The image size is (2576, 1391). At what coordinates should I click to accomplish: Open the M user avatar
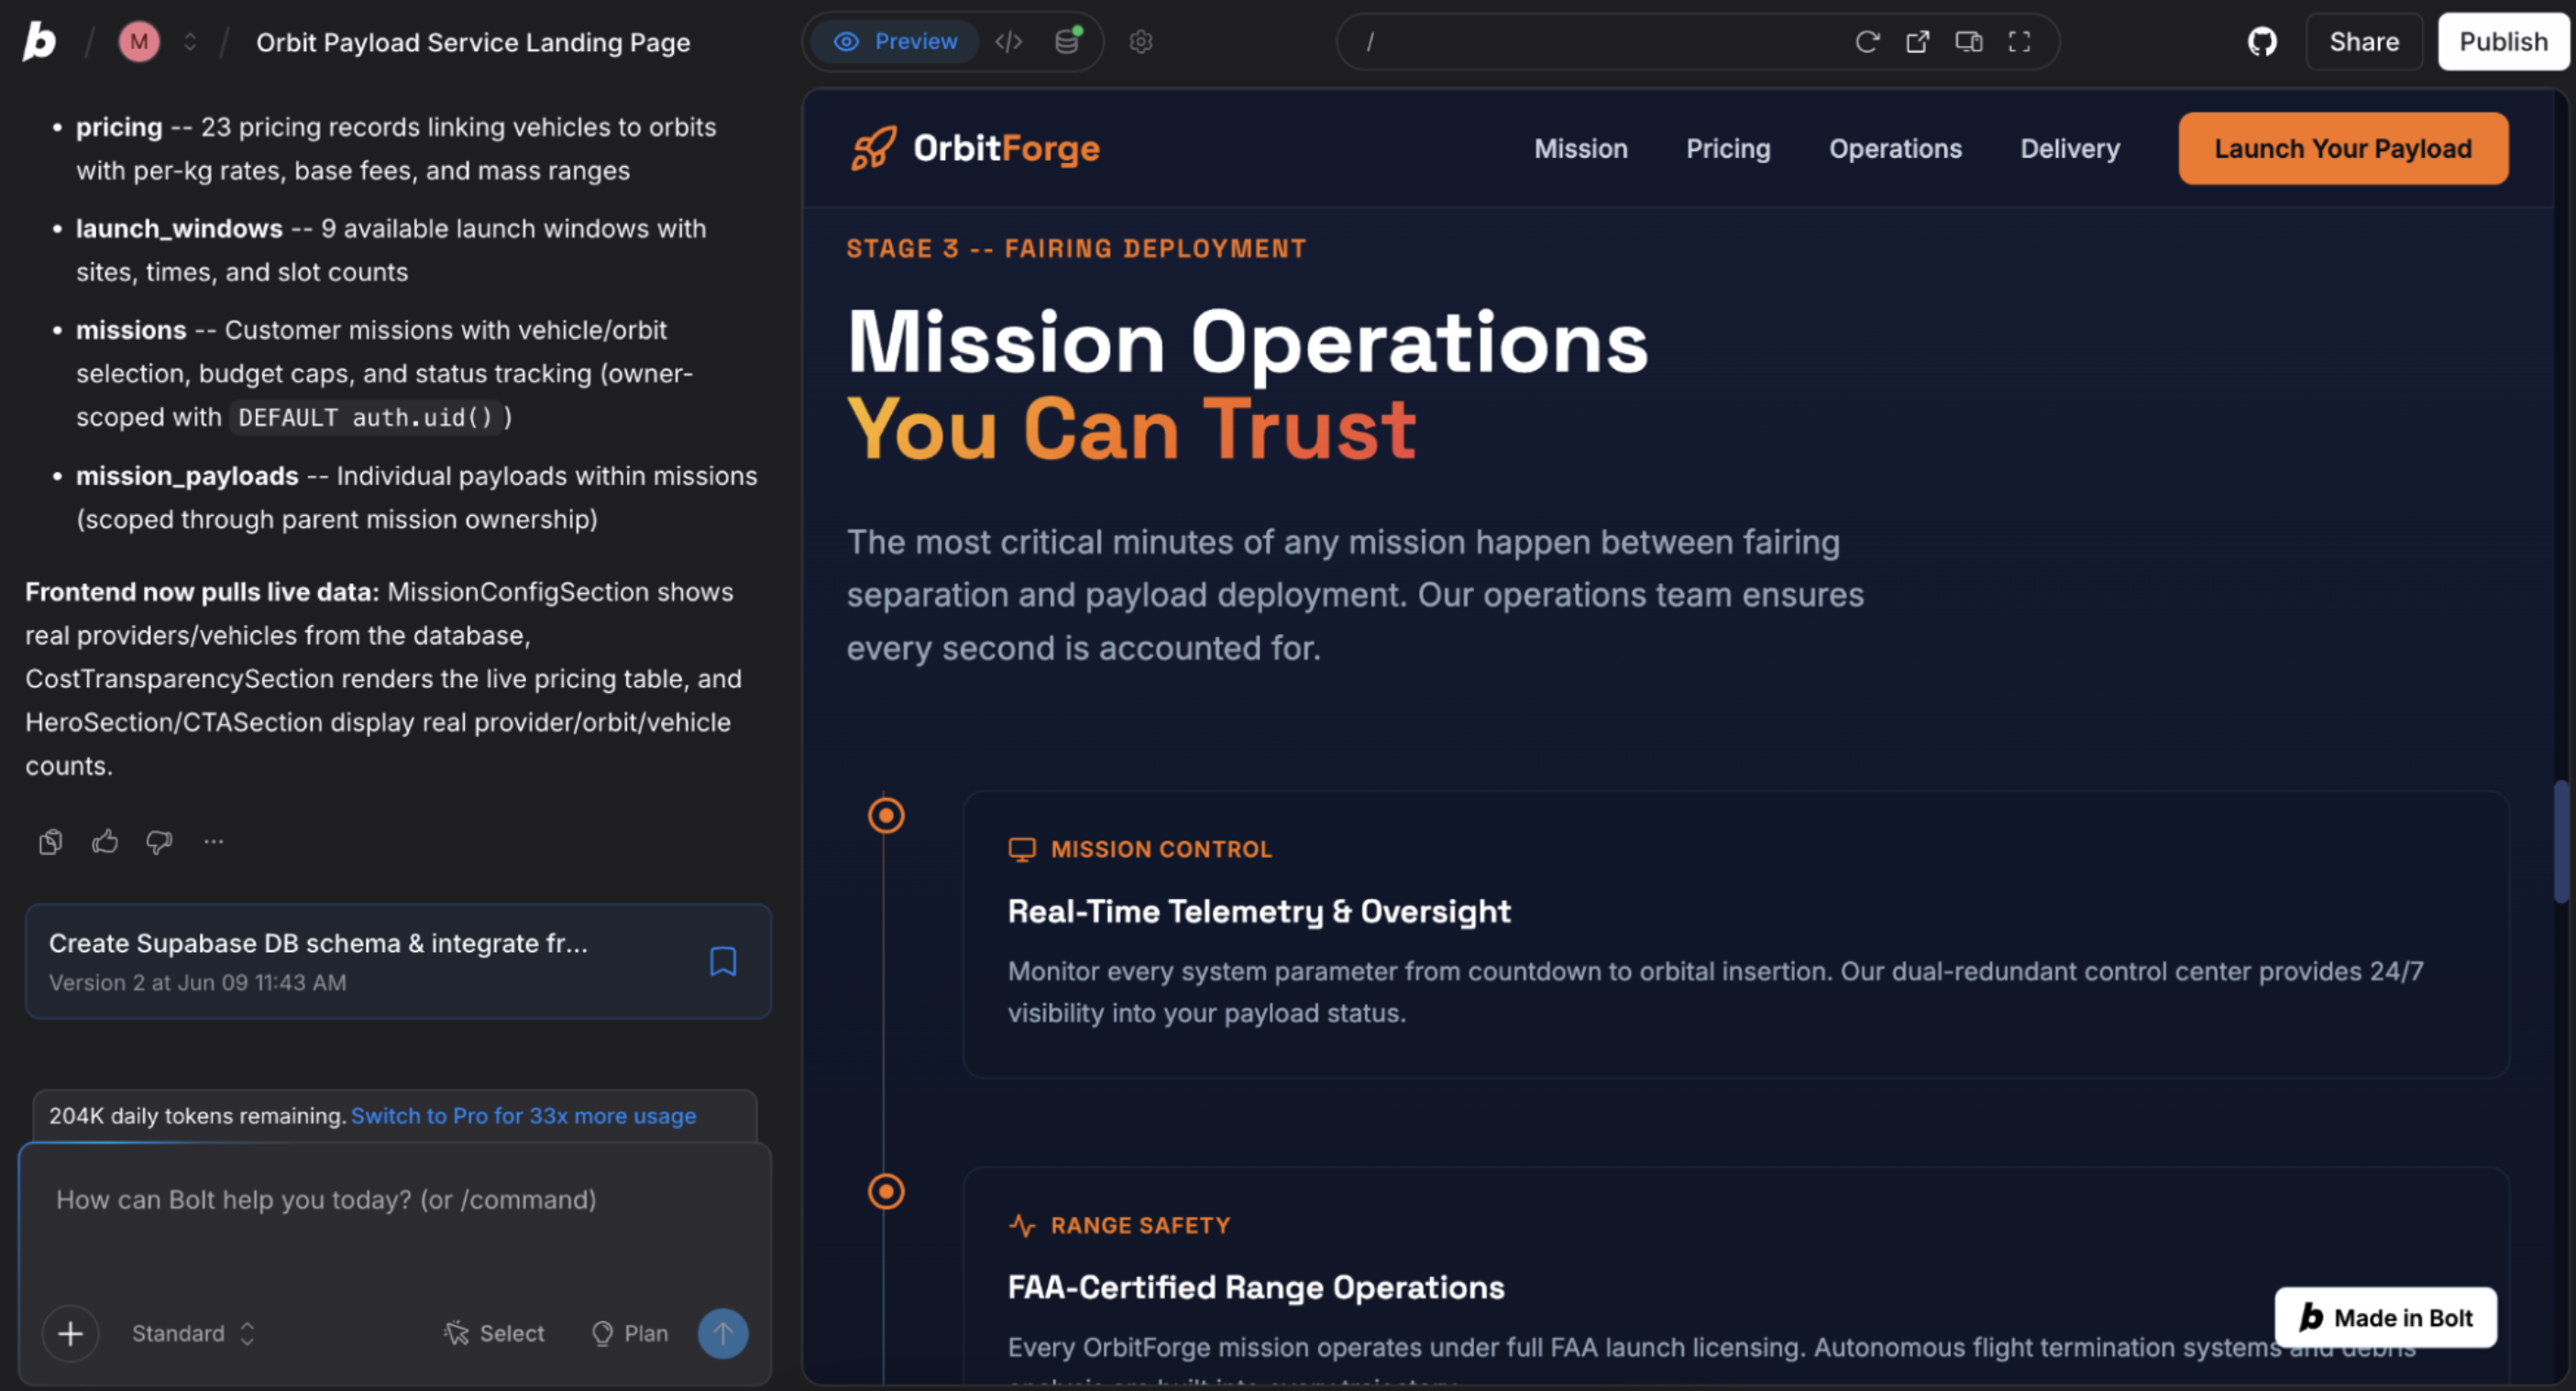[139, 42]
